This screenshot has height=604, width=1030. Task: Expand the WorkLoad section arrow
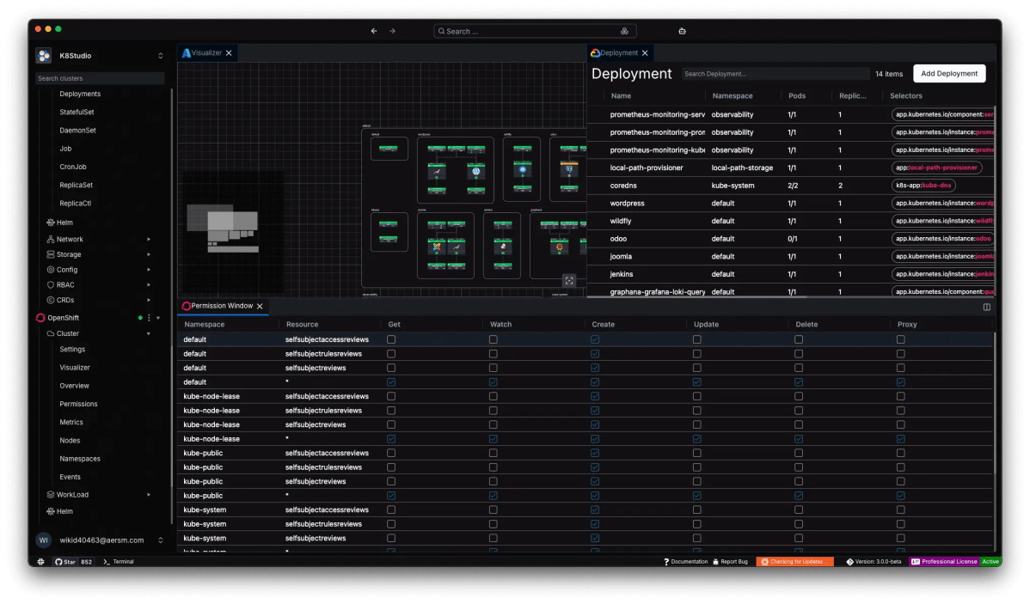(149, 495)
